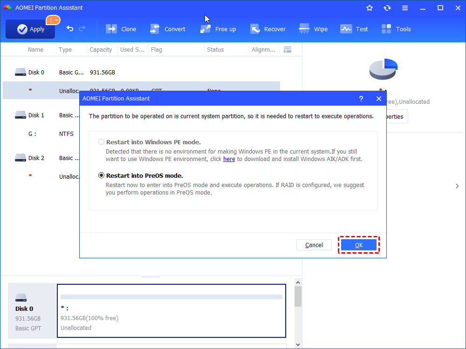Select Disk 0 row in disk list
The image size is (466, 349).
(x=142, y=73)
